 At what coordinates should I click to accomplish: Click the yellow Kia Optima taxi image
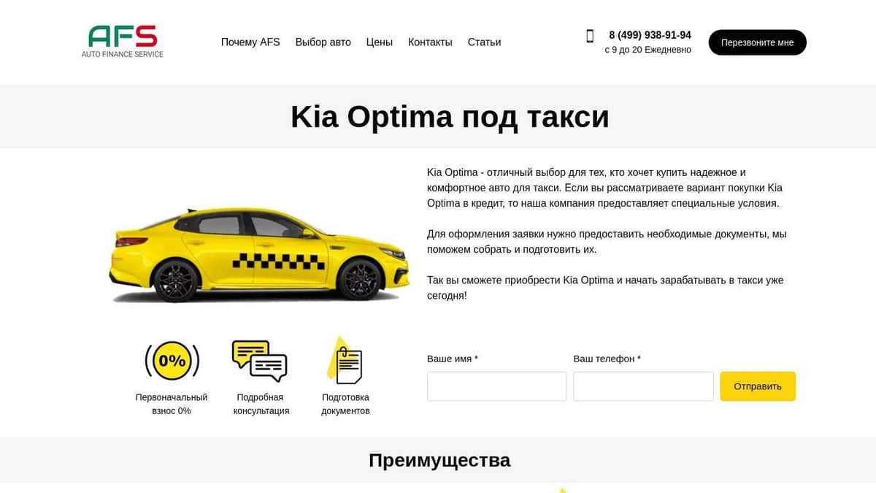[x=259, y=254]
